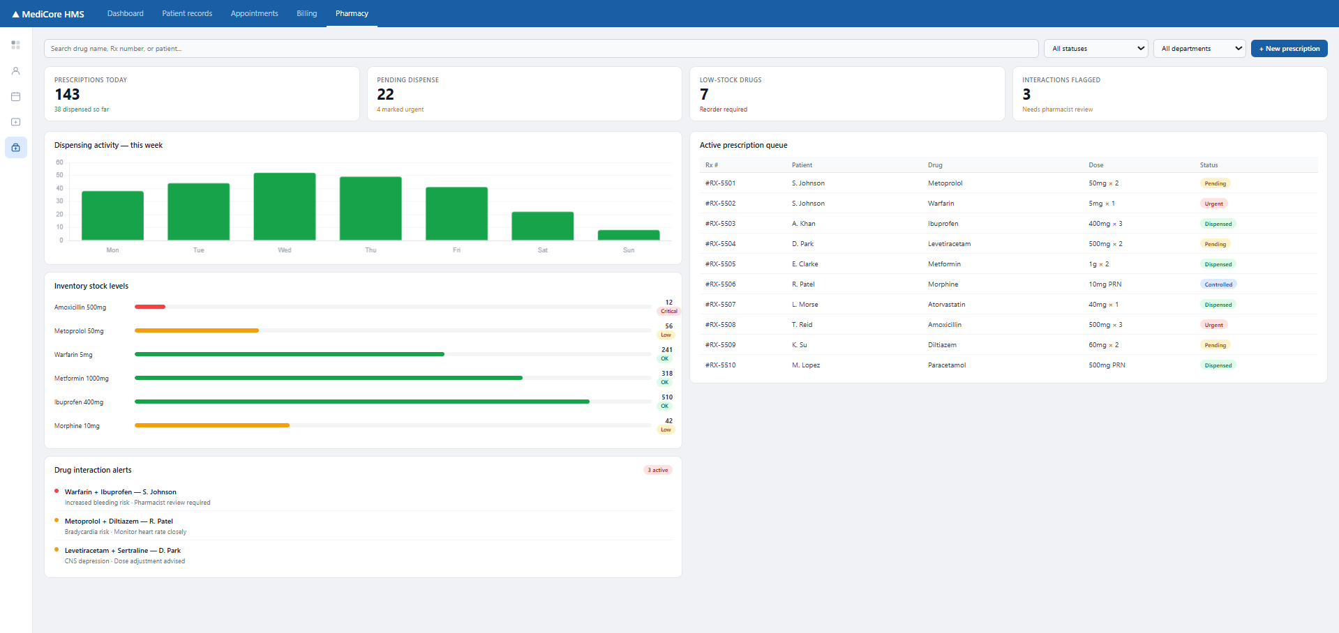This screenshot has width=1339, height=633.
Task: Expand the All statuses dropdown
Action: (1095, 49)
